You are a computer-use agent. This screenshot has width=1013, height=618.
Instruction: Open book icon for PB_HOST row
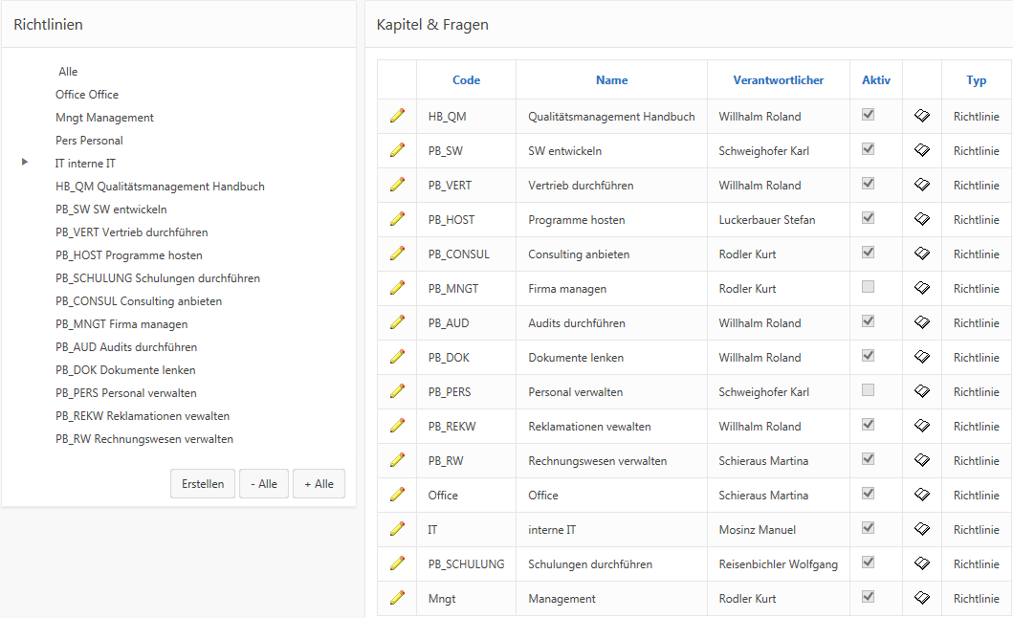tap(921, 219)
